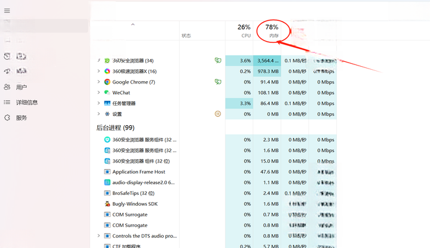Open the 服务 page
This screenshot has height=248, width=430.
[21, 118]
